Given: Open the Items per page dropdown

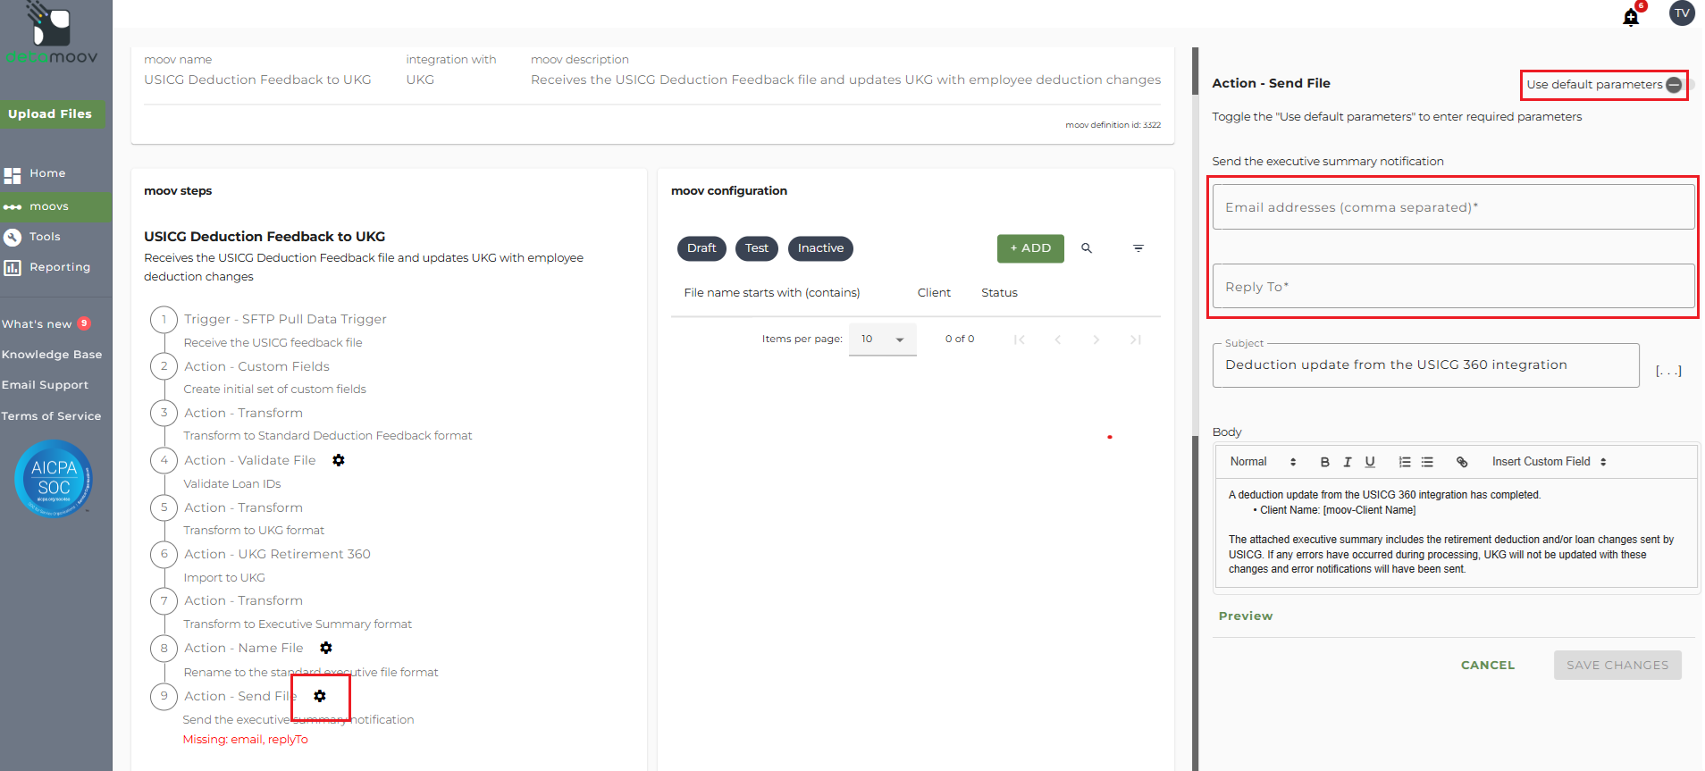Looking at the screenshot, I should click(x=883, y=339).
